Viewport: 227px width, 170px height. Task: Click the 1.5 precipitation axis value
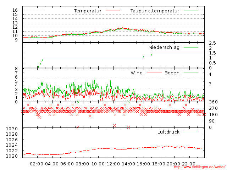click(212, 53)
